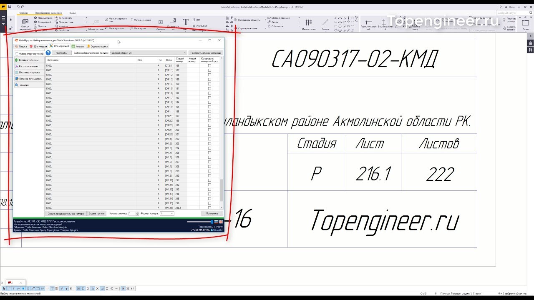The height and width of the screenshot is (300, 534).
Task: Select the arrow pointer tool in ribbon
Action: point(11,20)
